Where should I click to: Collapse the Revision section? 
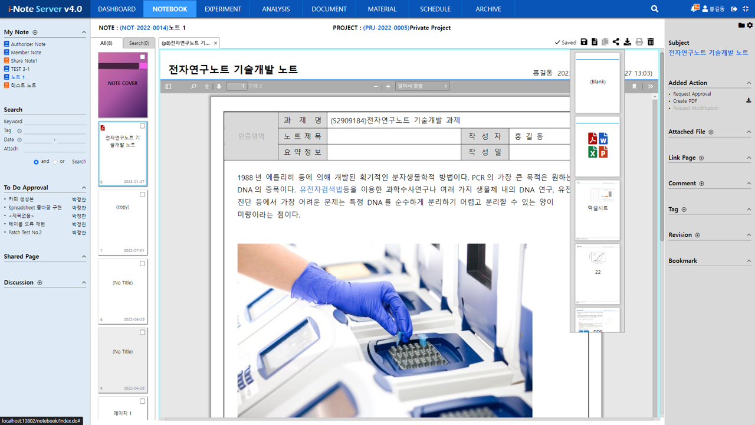749,235
